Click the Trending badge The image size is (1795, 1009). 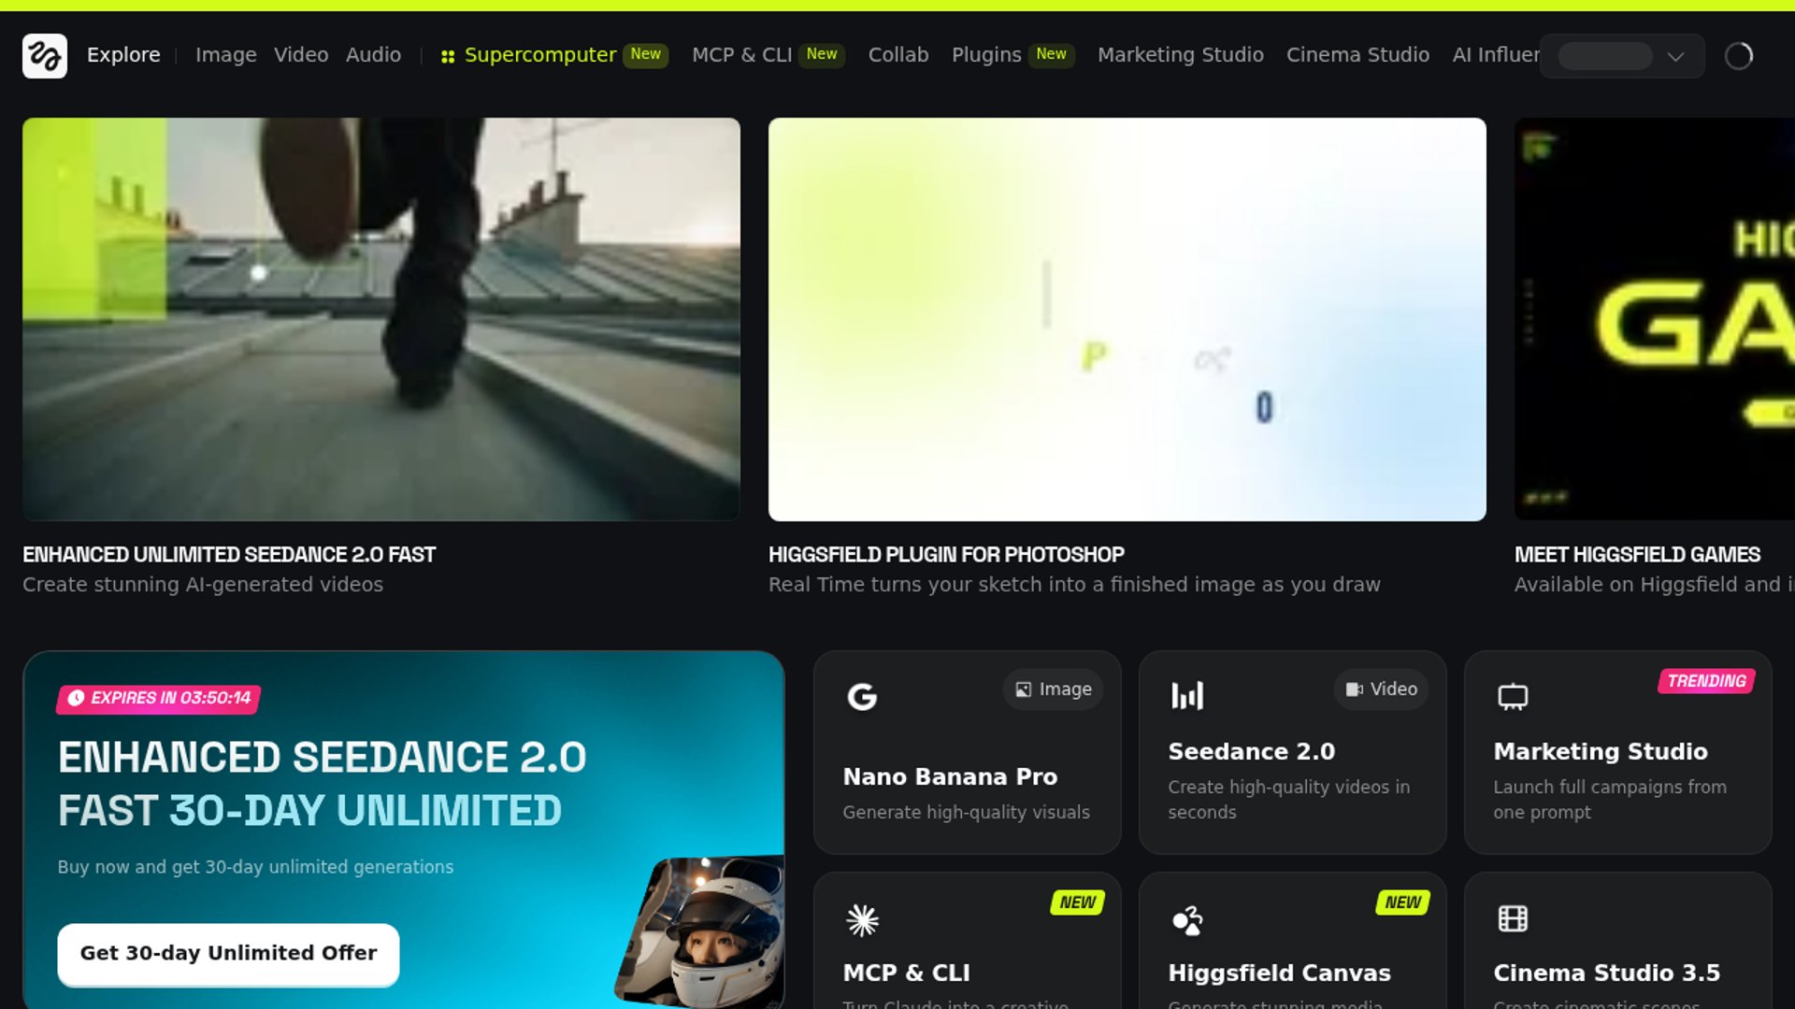pos(1706,681)
